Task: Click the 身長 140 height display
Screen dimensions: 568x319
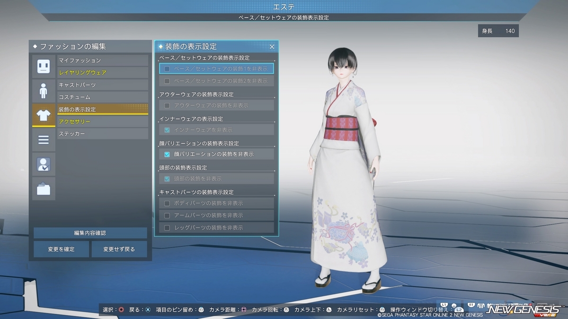Action: point(498,31)
